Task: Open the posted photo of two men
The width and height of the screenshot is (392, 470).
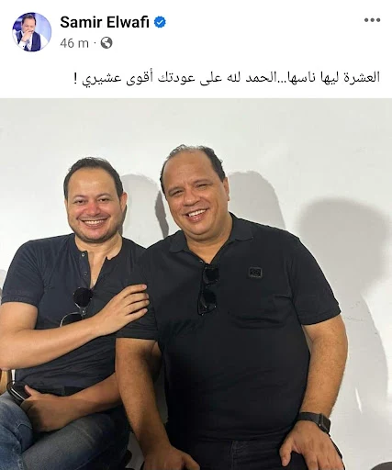Action: tap(196, 284)
